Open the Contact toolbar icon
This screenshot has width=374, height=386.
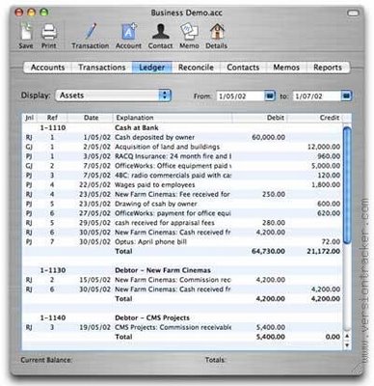[x=160, y=32]
